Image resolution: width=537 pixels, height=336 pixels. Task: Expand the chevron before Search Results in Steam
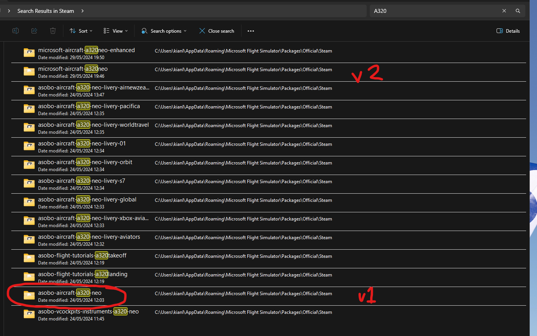[9, 11]
